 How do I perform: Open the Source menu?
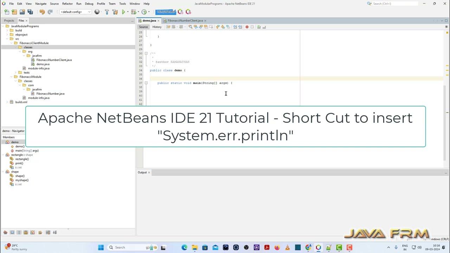coord(54,4)
